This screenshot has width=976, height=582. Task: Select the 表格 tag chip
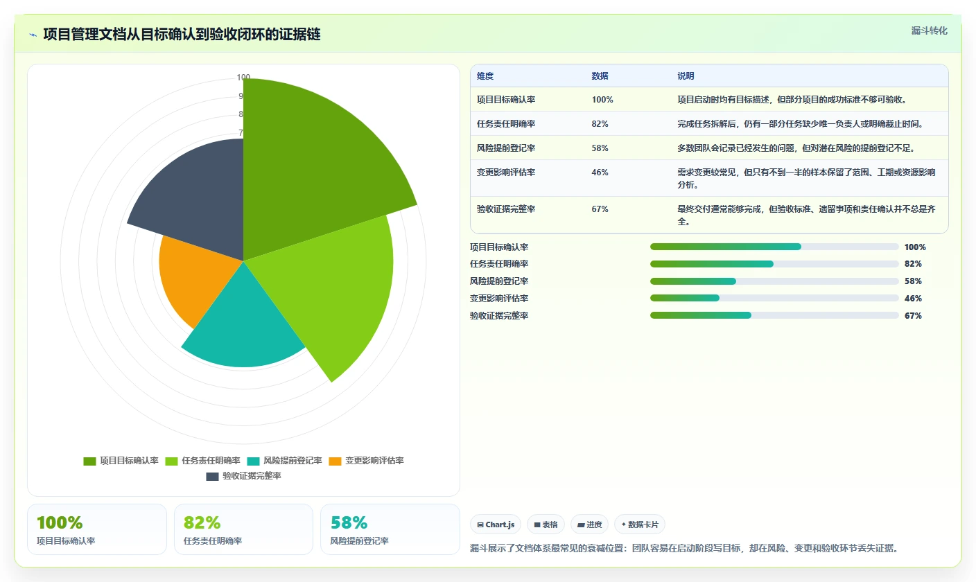546,524
